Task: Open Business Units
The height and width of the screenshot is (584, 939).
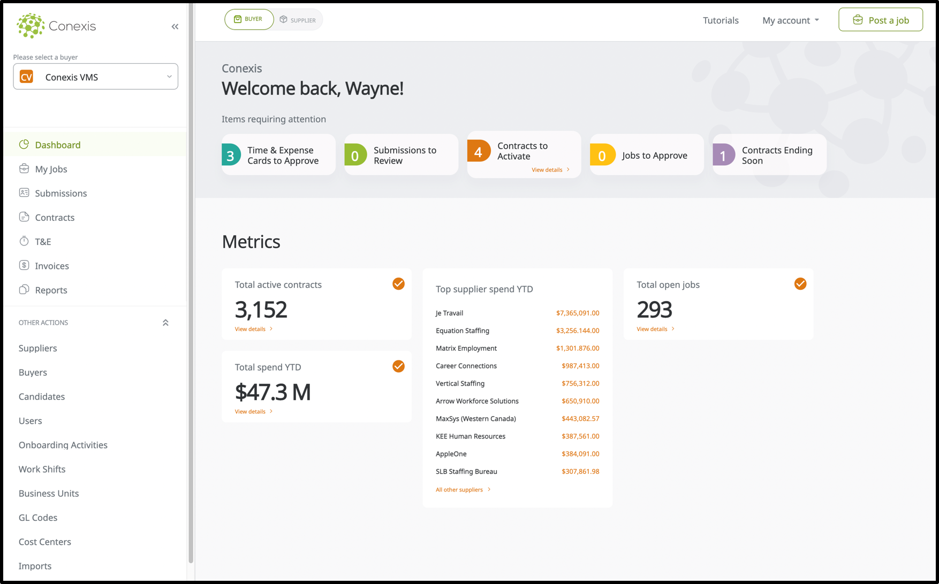Action: coord(49,493)
